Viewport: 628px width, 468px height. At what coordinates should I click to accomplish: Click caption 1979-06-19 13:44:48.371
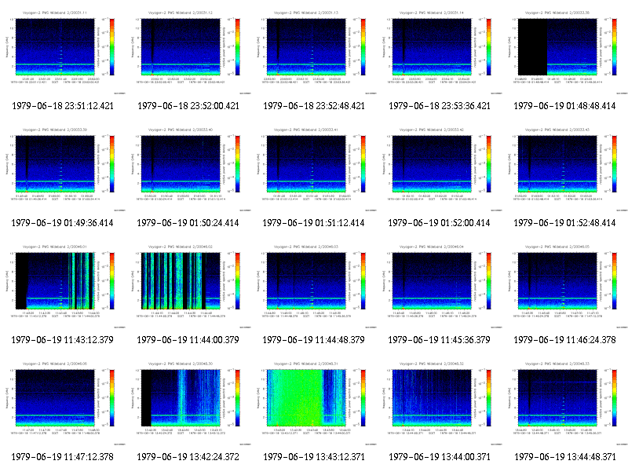(x=565, y=457)
